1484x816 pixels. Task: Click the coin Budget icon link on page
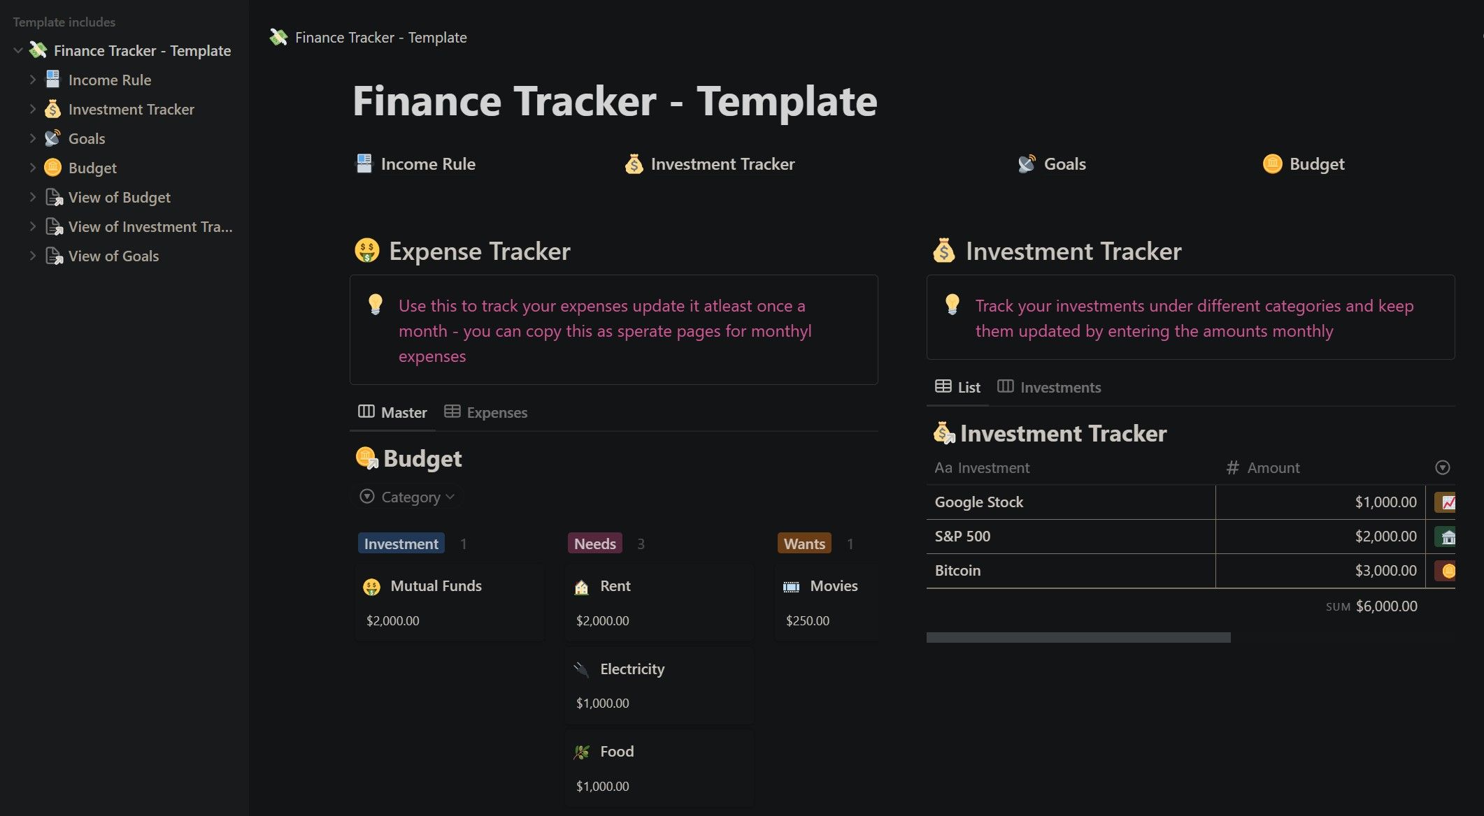point(1273,163)
